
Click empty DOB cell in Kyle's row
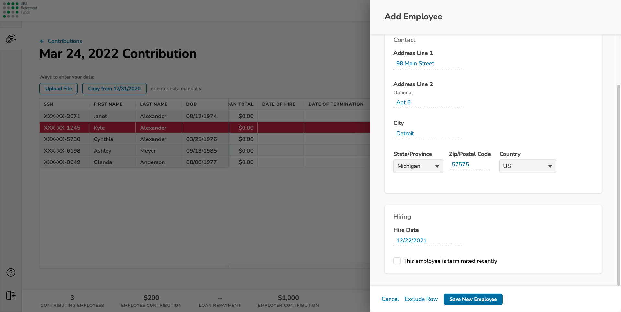(x=205, y=128)
